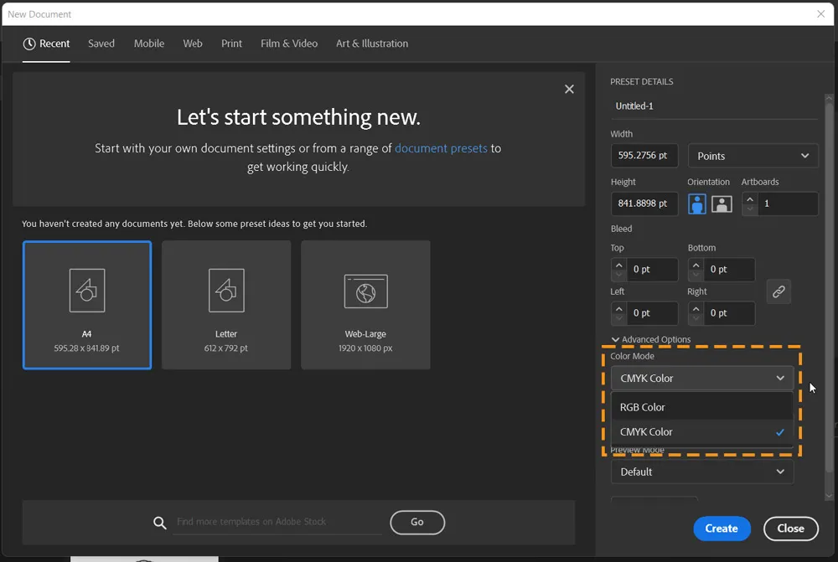Open the Points unit dropdown
The height and width of the screenshot is (562, 838).
coord(753,155)
